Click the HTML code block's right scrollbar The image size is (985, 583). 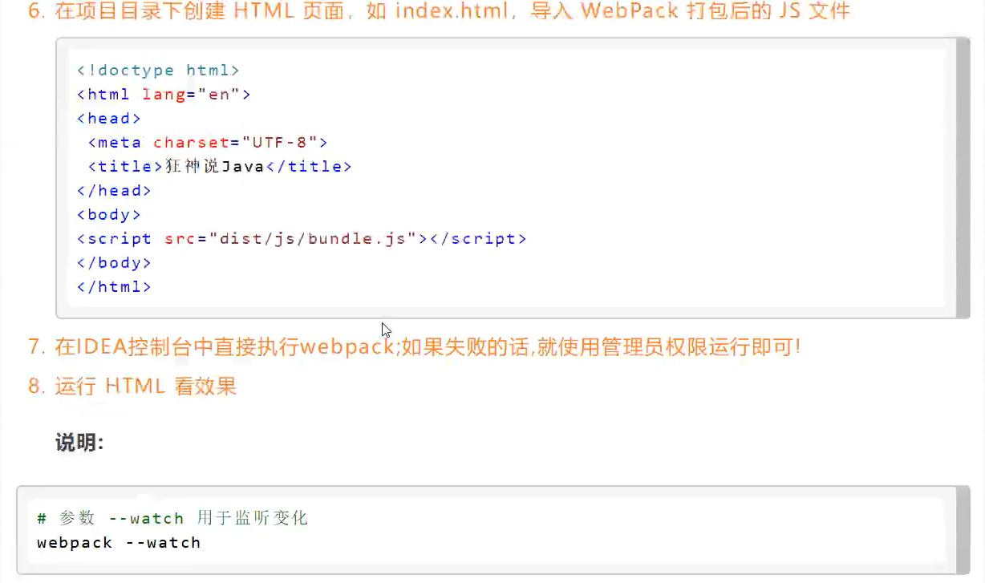tap(963, 177)
